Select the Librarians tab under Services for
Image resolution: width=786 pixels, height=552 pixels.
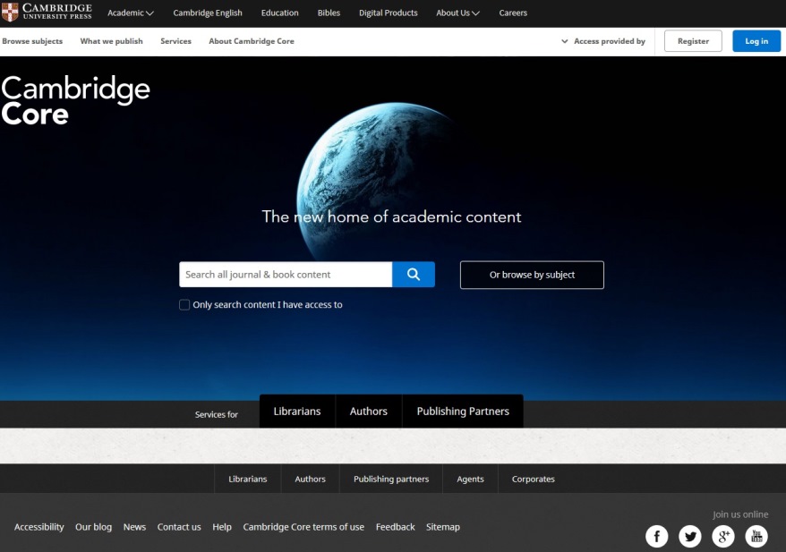pyautogui.click(x=297, y=412)
